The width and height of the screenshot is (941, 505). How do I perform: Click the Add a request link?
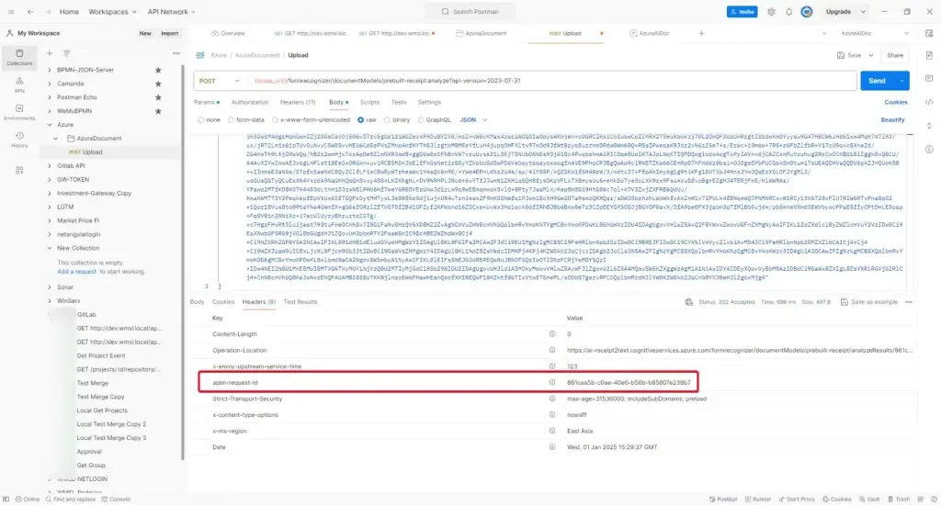pyautogui.click(x=77, y=272)
